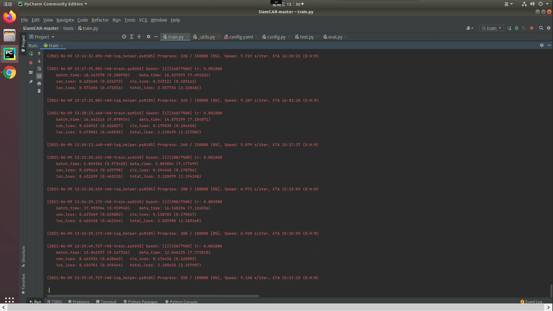The image size is (553, 311).
Task: Switch to the config.yaml editor tab
Action: point(241,37)
